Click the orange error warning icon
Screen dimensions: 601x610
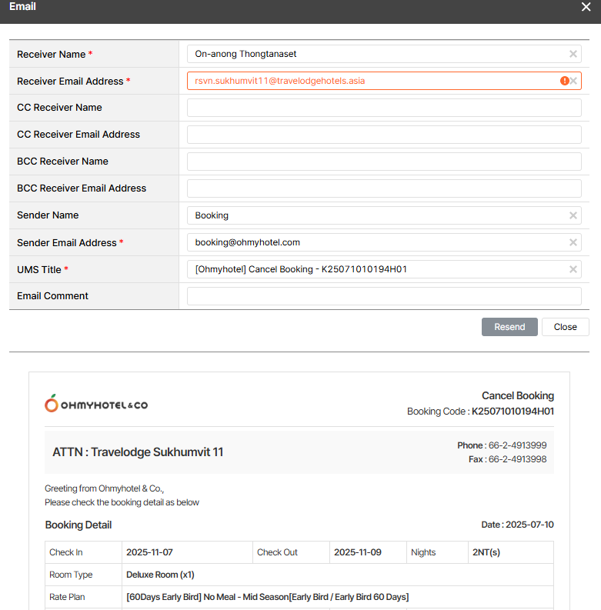(x=564, y=81)
